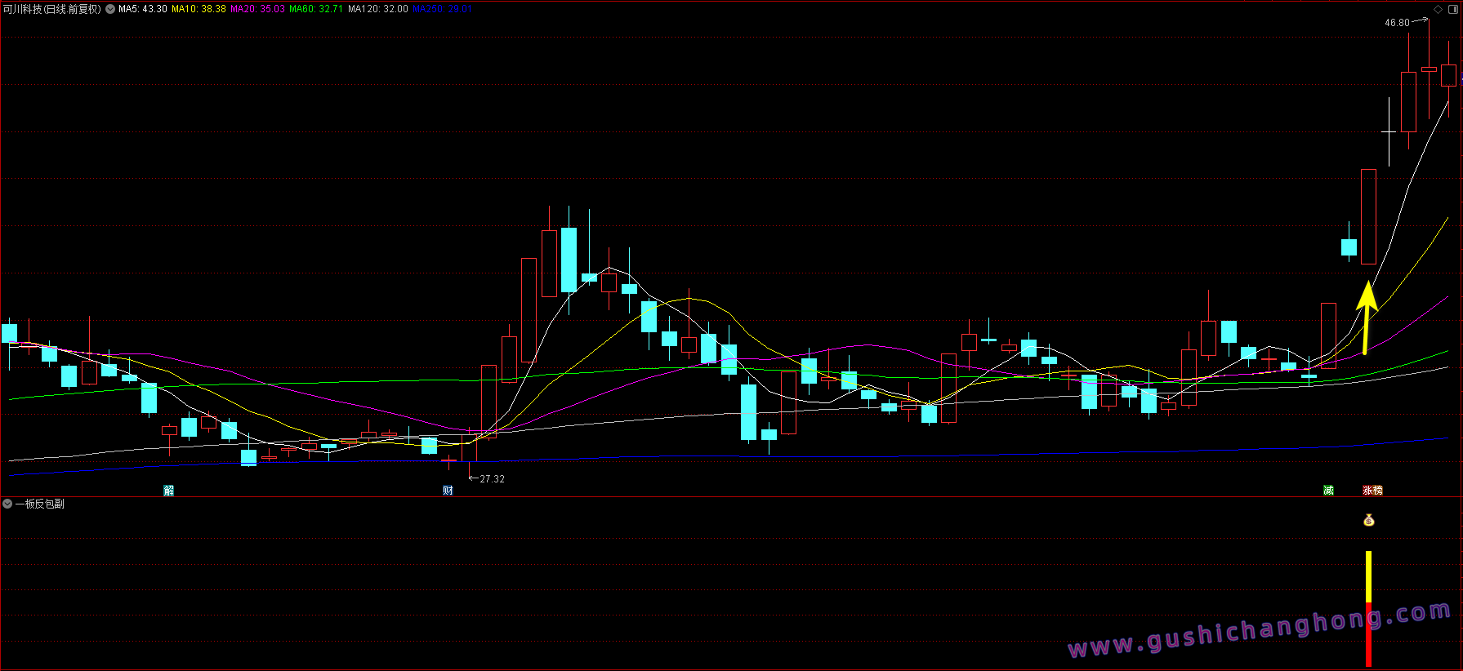This screenshot has width=1463, height=671.
Task: Open the dropdown next to 可川科技 title
Action: click(x=110, y=9)
